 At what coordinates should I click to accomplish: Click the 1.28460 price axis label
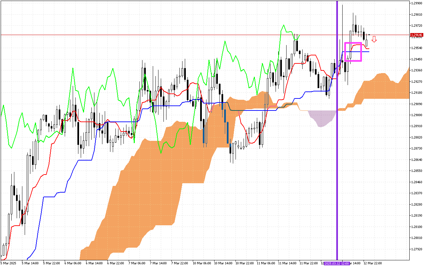tap(417, 182)
